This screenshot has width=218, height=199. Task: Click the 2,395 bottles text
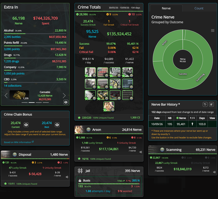click(12, 37)
